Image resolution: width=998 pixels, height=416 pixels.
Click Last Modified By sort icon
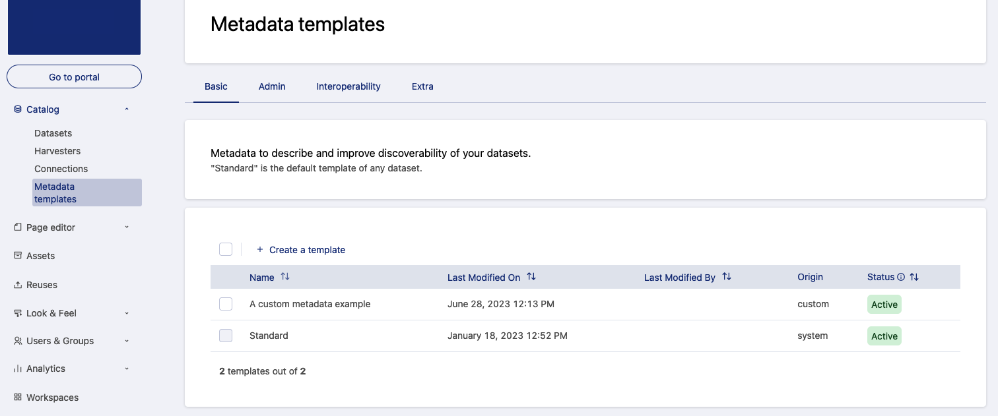click(727, 277)
